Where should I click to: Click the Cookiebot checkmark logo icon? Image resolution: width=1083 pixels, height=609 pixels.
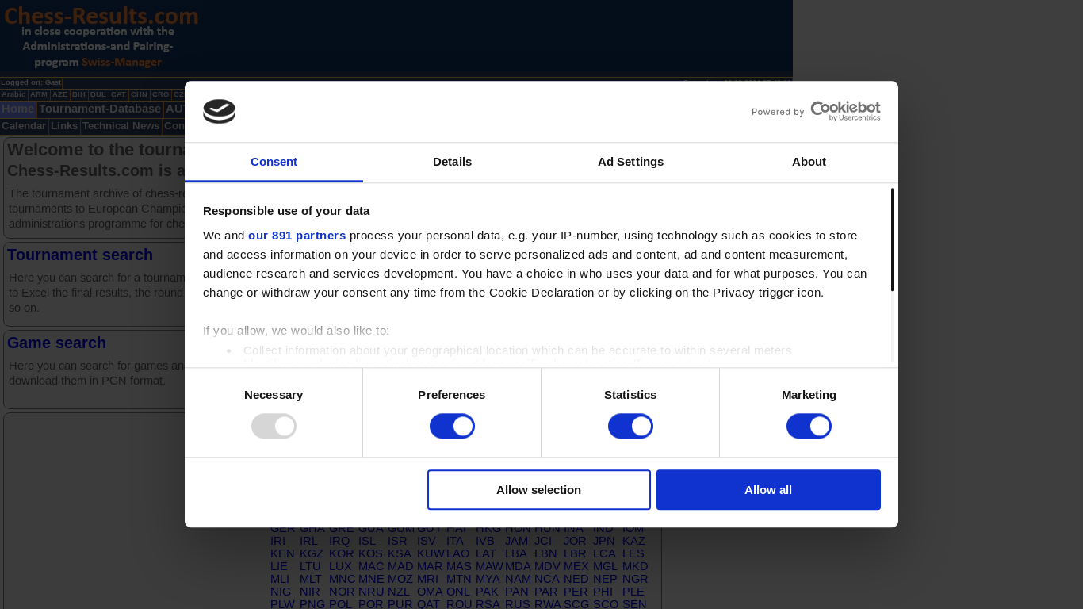pyautogui.click(x=219, y=112)
